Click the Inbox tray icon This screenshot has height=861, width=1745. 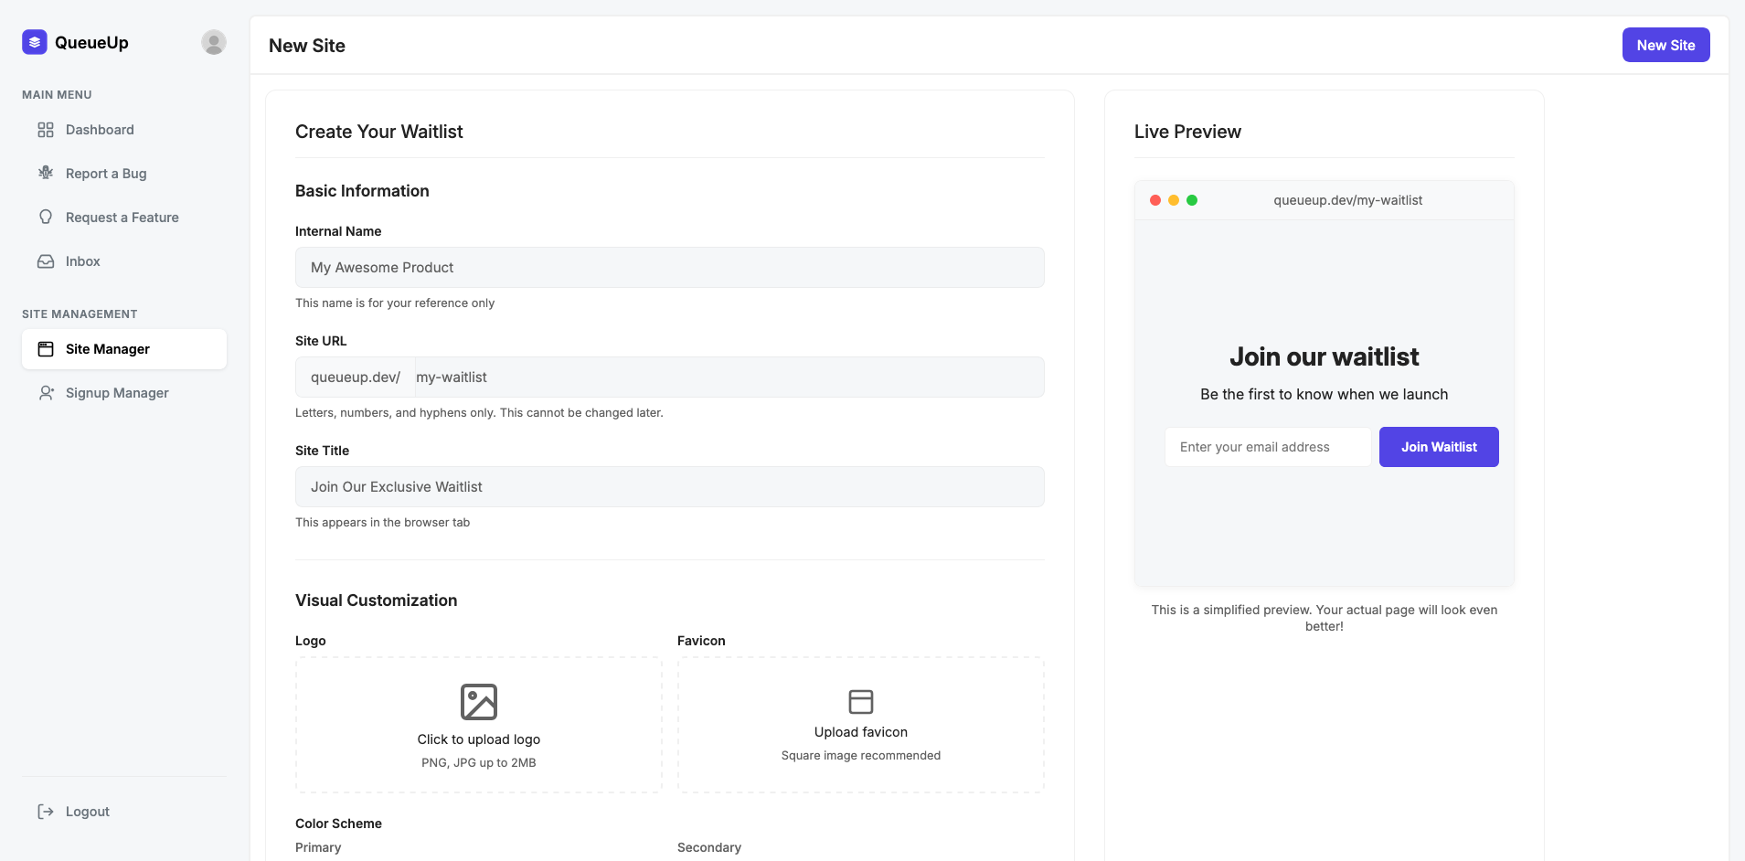46,261
